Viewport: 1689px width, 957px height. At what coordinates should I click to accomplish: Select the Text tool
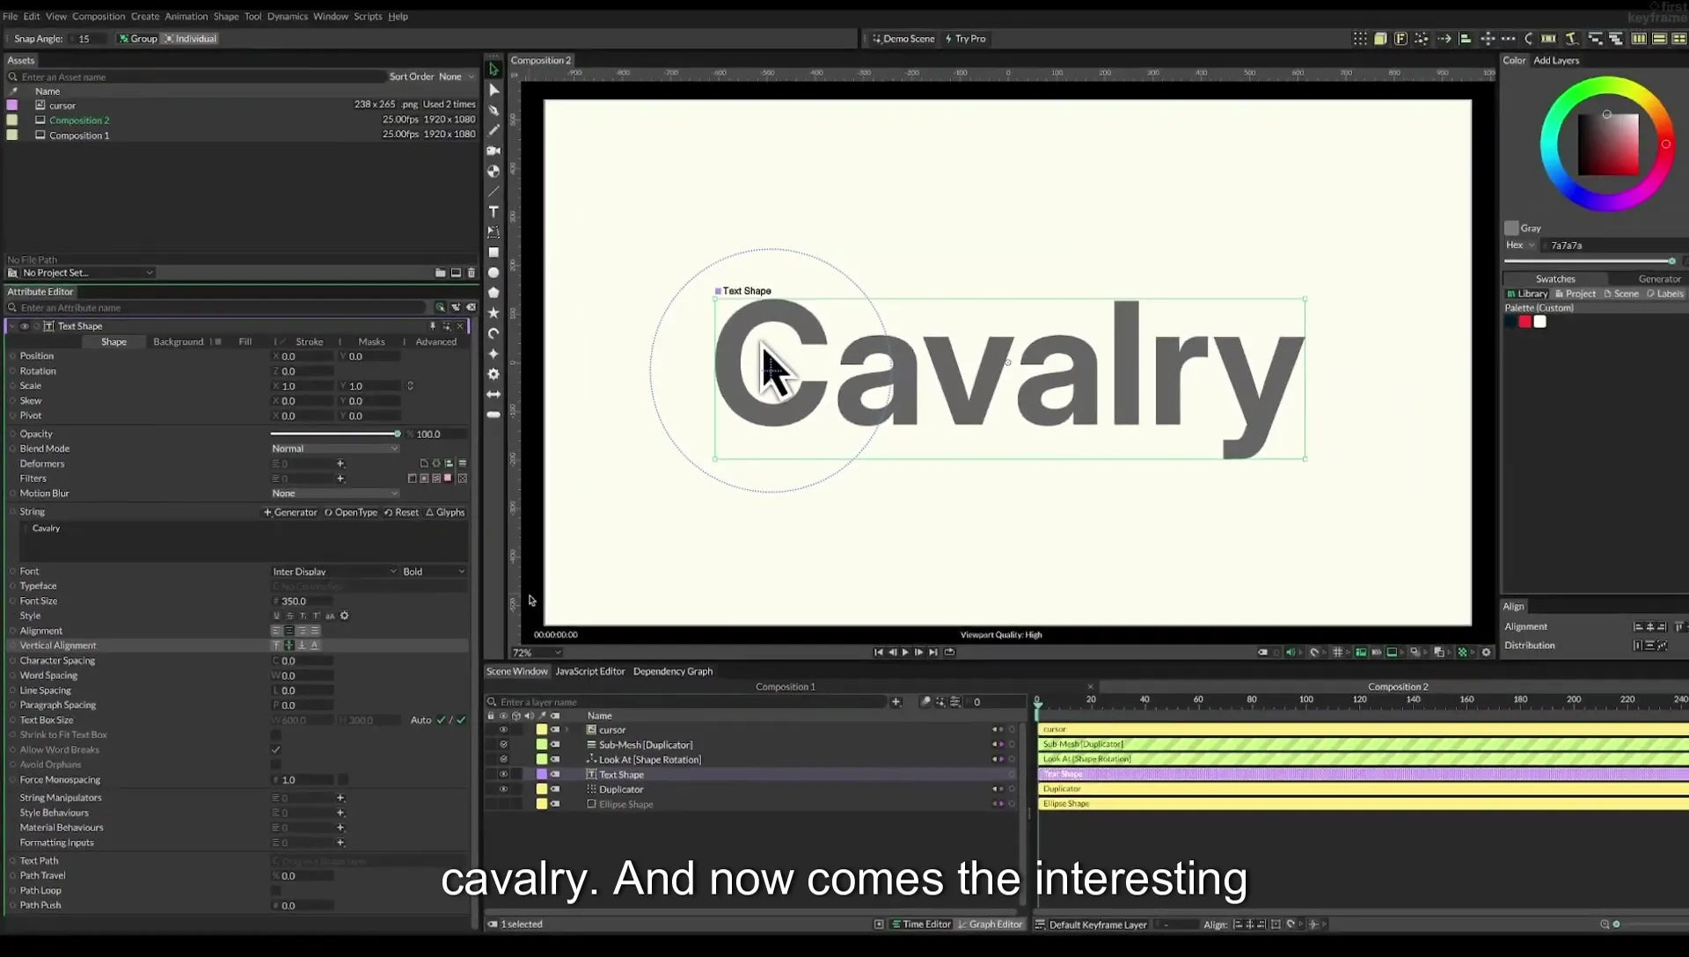coord(494,212)
